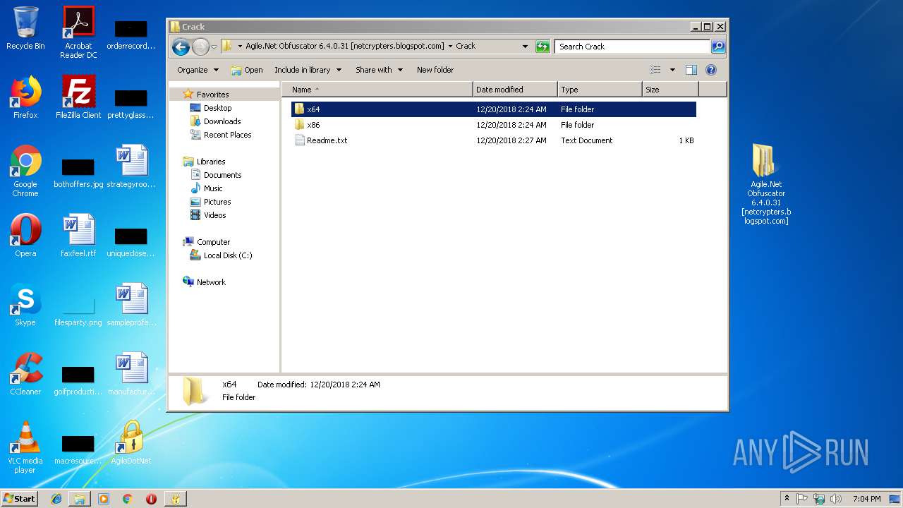The width and height of the screenshot is (903, 508).
Task: Open VLC media player shortcut
Action: pyautogui.click(x=25, y=447)
